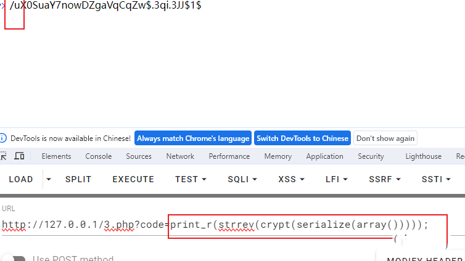Open the SSRF dropdown menu

coord(385,179)
